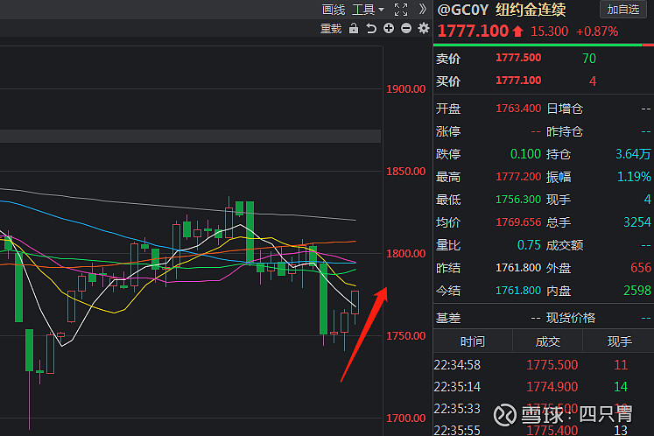Viewport: 654px width, 436px height.
Task: Click the change percentage +0.87%
Action: [x=597, y=32]
